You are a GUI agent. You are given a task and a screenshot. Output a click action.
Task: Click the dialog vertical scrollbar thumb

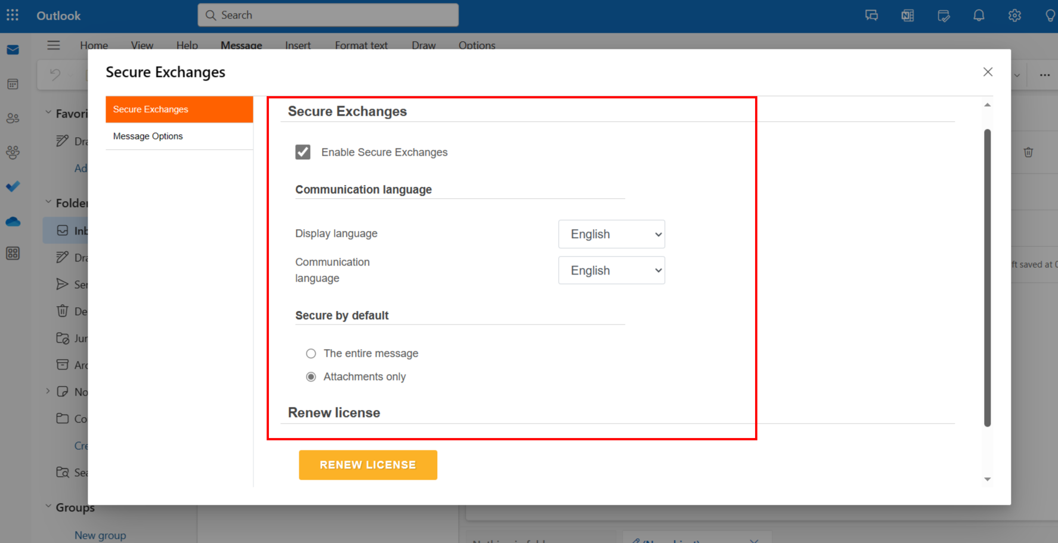pos(988,277)
